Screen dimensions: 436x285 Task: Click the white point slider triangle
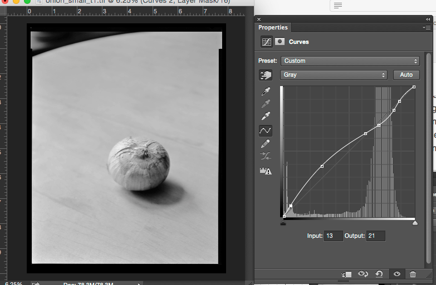pyautogui.click(x=414, y=223)
